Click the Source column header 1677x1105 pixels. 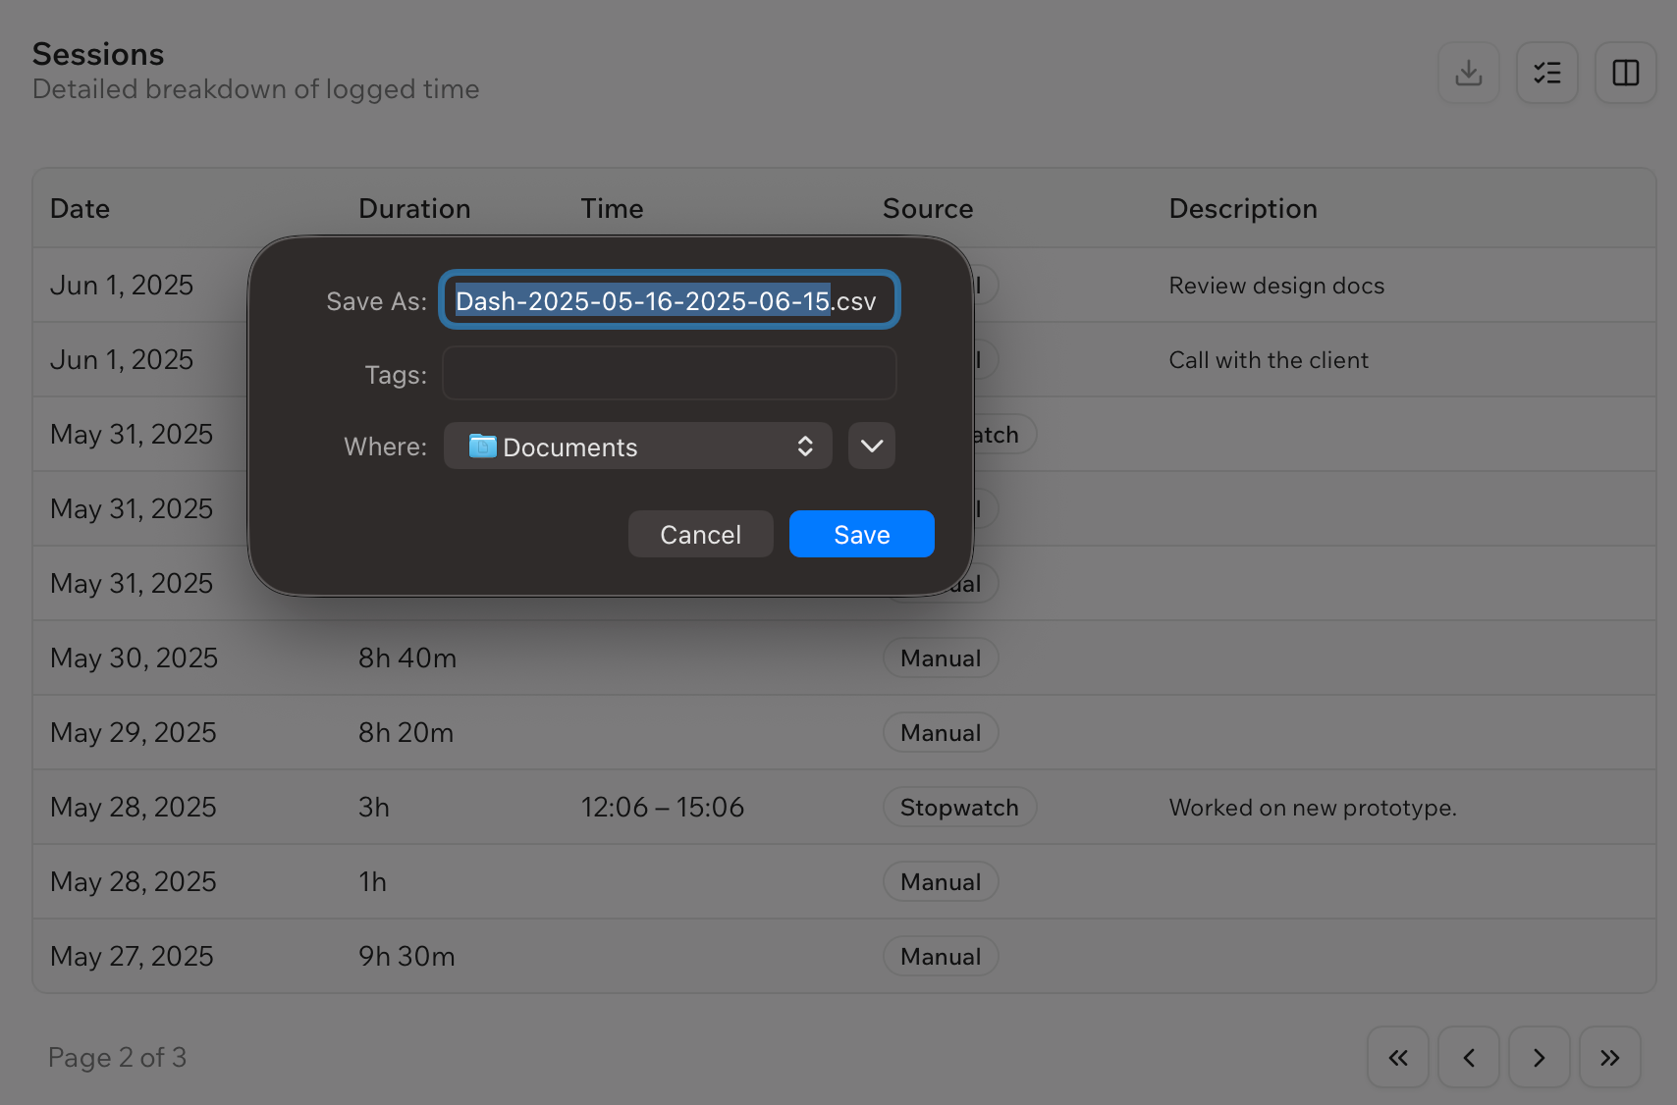coord(928,209)
